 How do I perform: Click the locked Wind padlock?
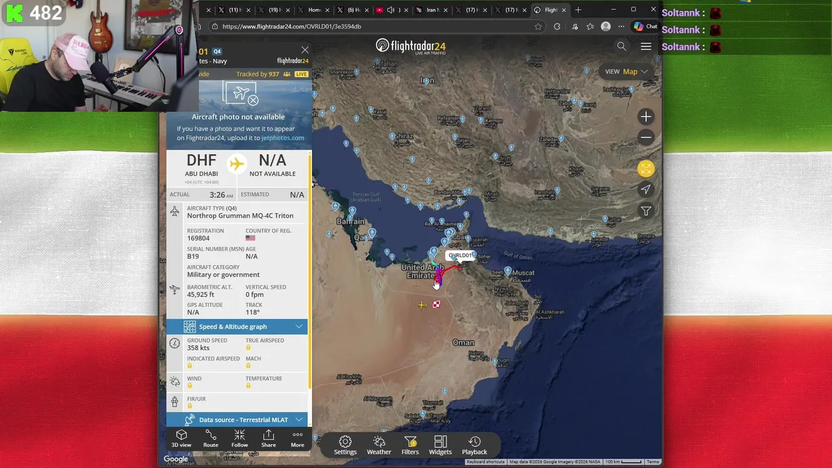click(189, 385)
